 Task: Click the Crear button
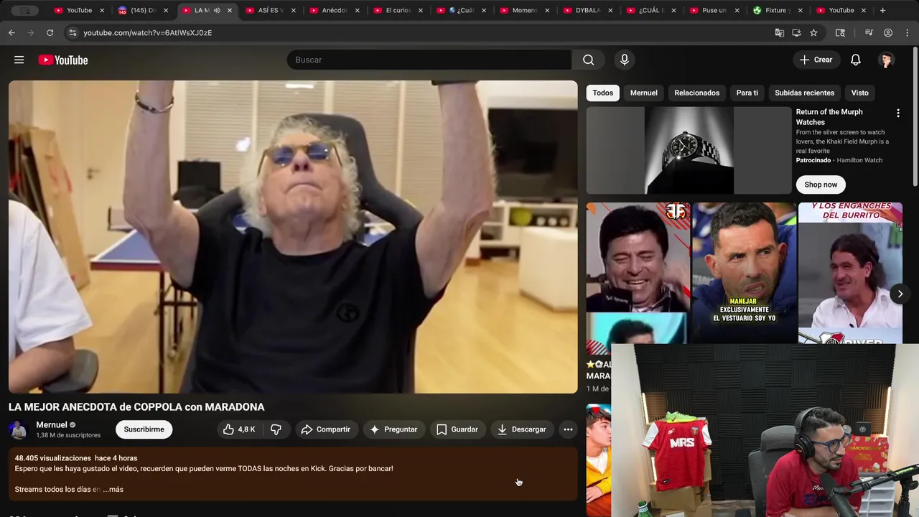(816, 60)
